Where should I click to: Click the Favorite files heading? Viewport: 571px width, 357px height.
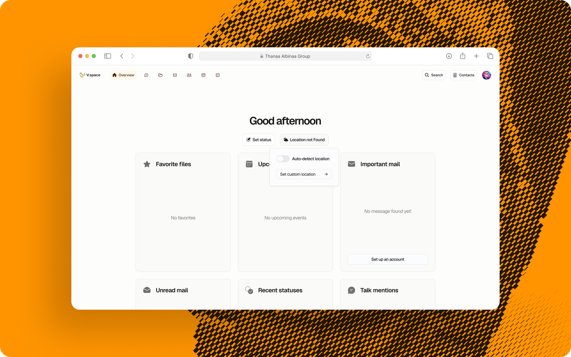coord(173,164)
